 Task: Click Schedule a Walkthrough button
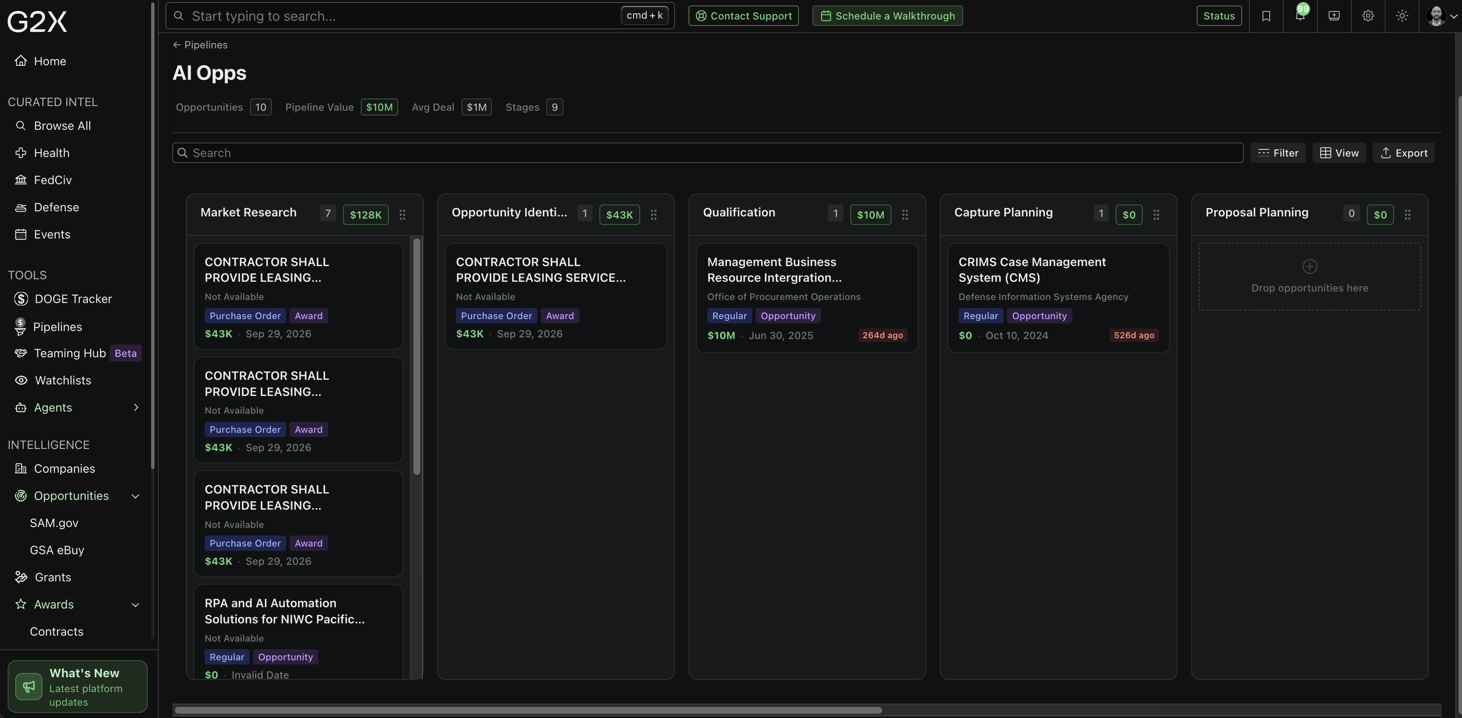[x=888, y=16]
